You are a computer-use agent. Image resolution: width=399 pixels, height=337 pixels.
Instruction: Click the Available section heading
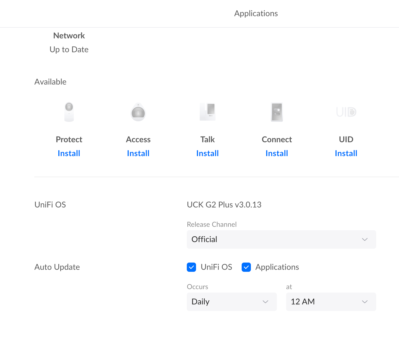tap(51, 82)
